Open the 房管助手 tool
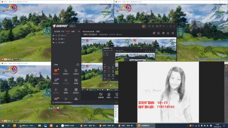Viewport: 228px width, 128px height. click(66, 72)
